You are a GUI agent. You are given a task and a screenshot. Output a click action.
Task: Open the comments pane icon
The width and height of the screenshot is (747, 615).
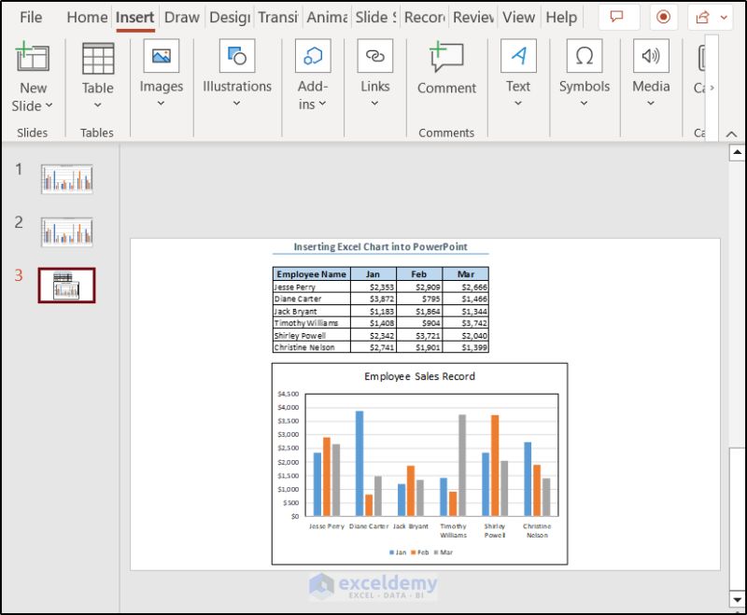pos(618,17)
